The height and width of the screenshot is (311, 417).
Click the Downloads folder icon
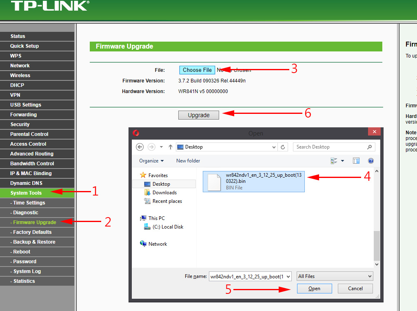coord(147,192)
